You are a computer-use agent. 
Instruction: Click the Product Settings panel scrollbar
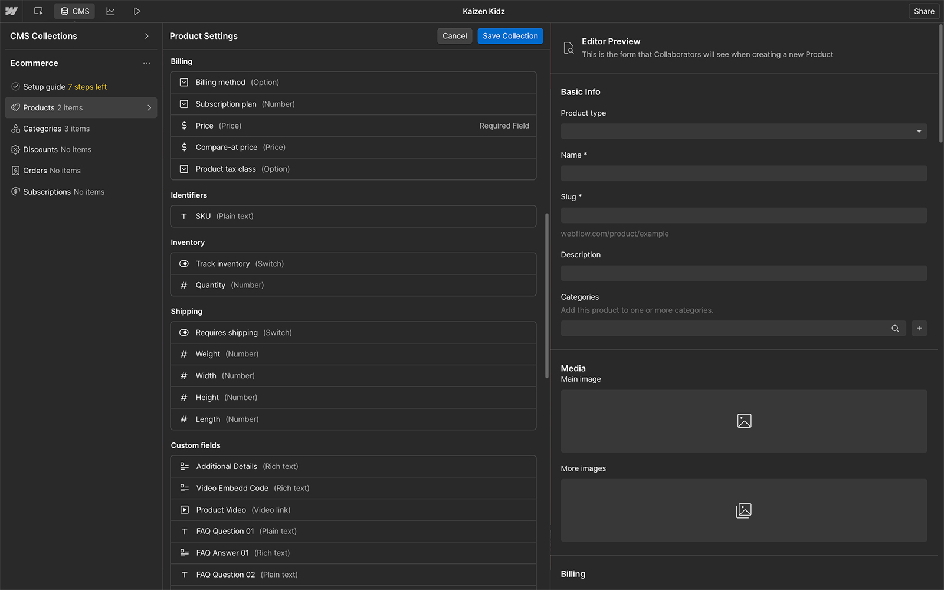(x=547, y=295)
